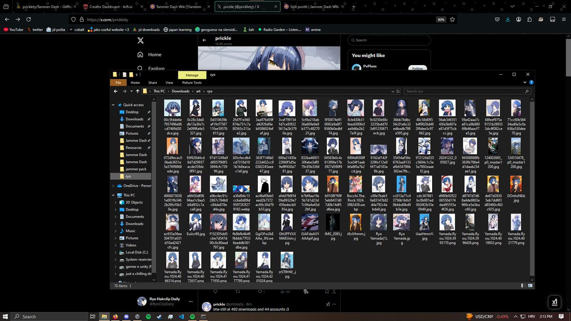Expand the OneDrive tree node
The image size is (571, 321).
click(113, 185)
